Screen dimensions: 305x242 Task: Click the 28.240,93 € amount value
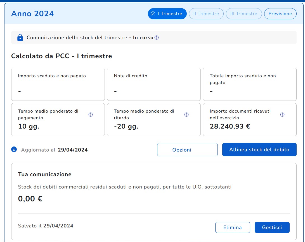[230, 126]
